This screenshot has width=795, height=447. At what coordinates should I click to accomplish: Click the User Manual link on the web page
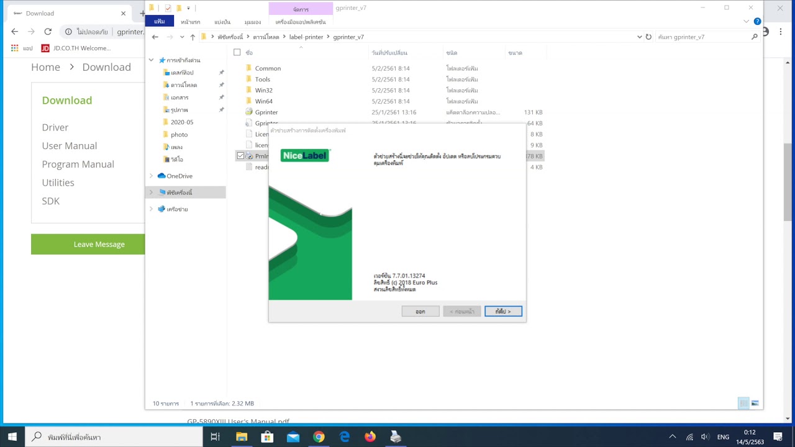point(70,146)
